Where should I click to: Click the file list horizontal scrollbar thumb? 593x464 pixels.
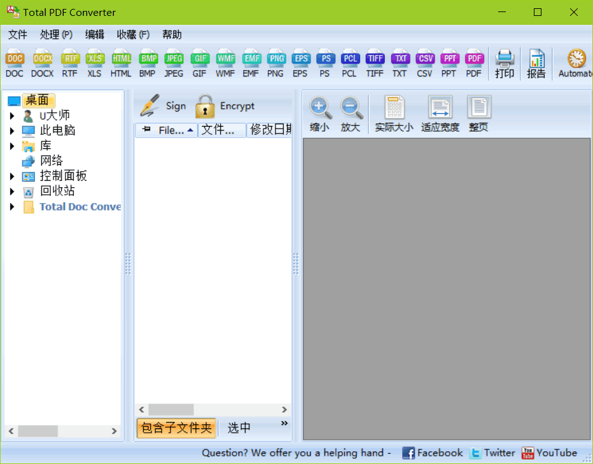(x=171, y=409)
